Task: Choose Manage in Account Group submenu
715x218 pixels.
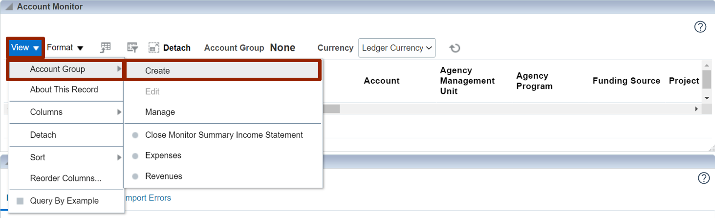Action: tap(223, 112)
